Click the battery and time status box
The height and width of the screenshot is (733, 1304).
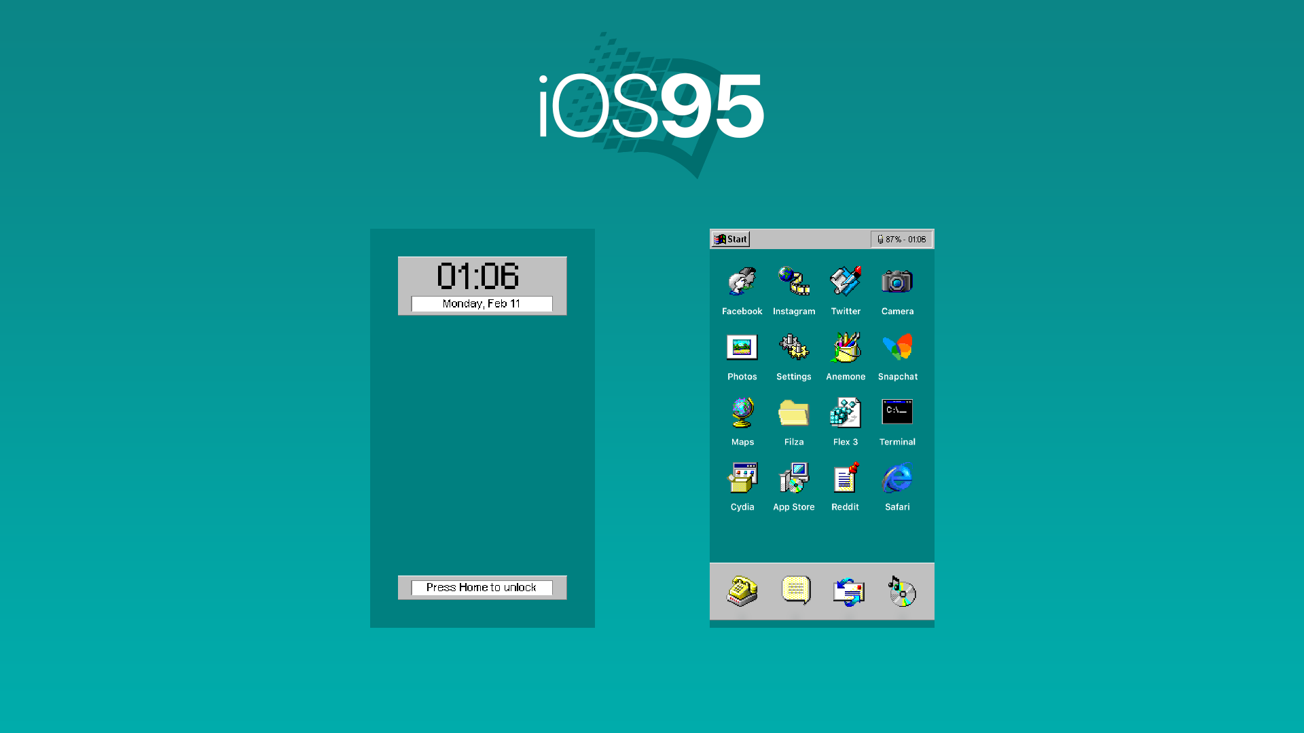click(901, 239)
